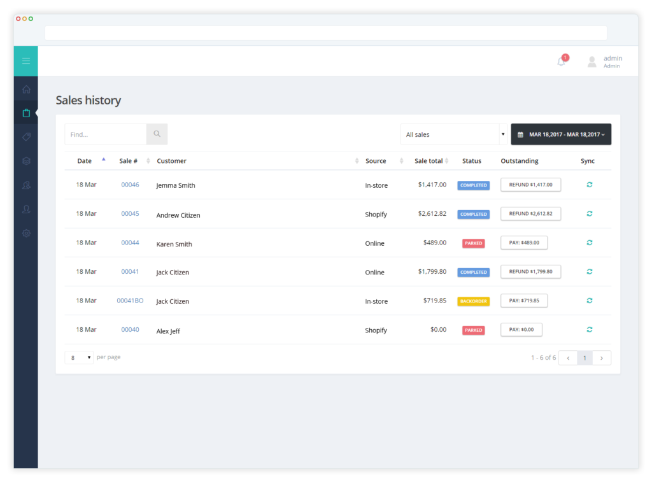Click sale total $2,612.82

pyautogui.click(x=432, y=214)
